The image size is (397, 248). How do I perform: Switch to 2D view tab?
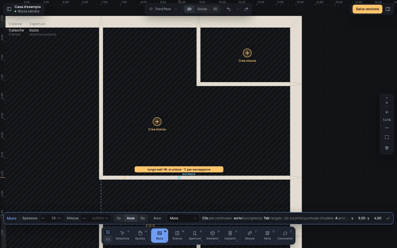pos(189,9)
